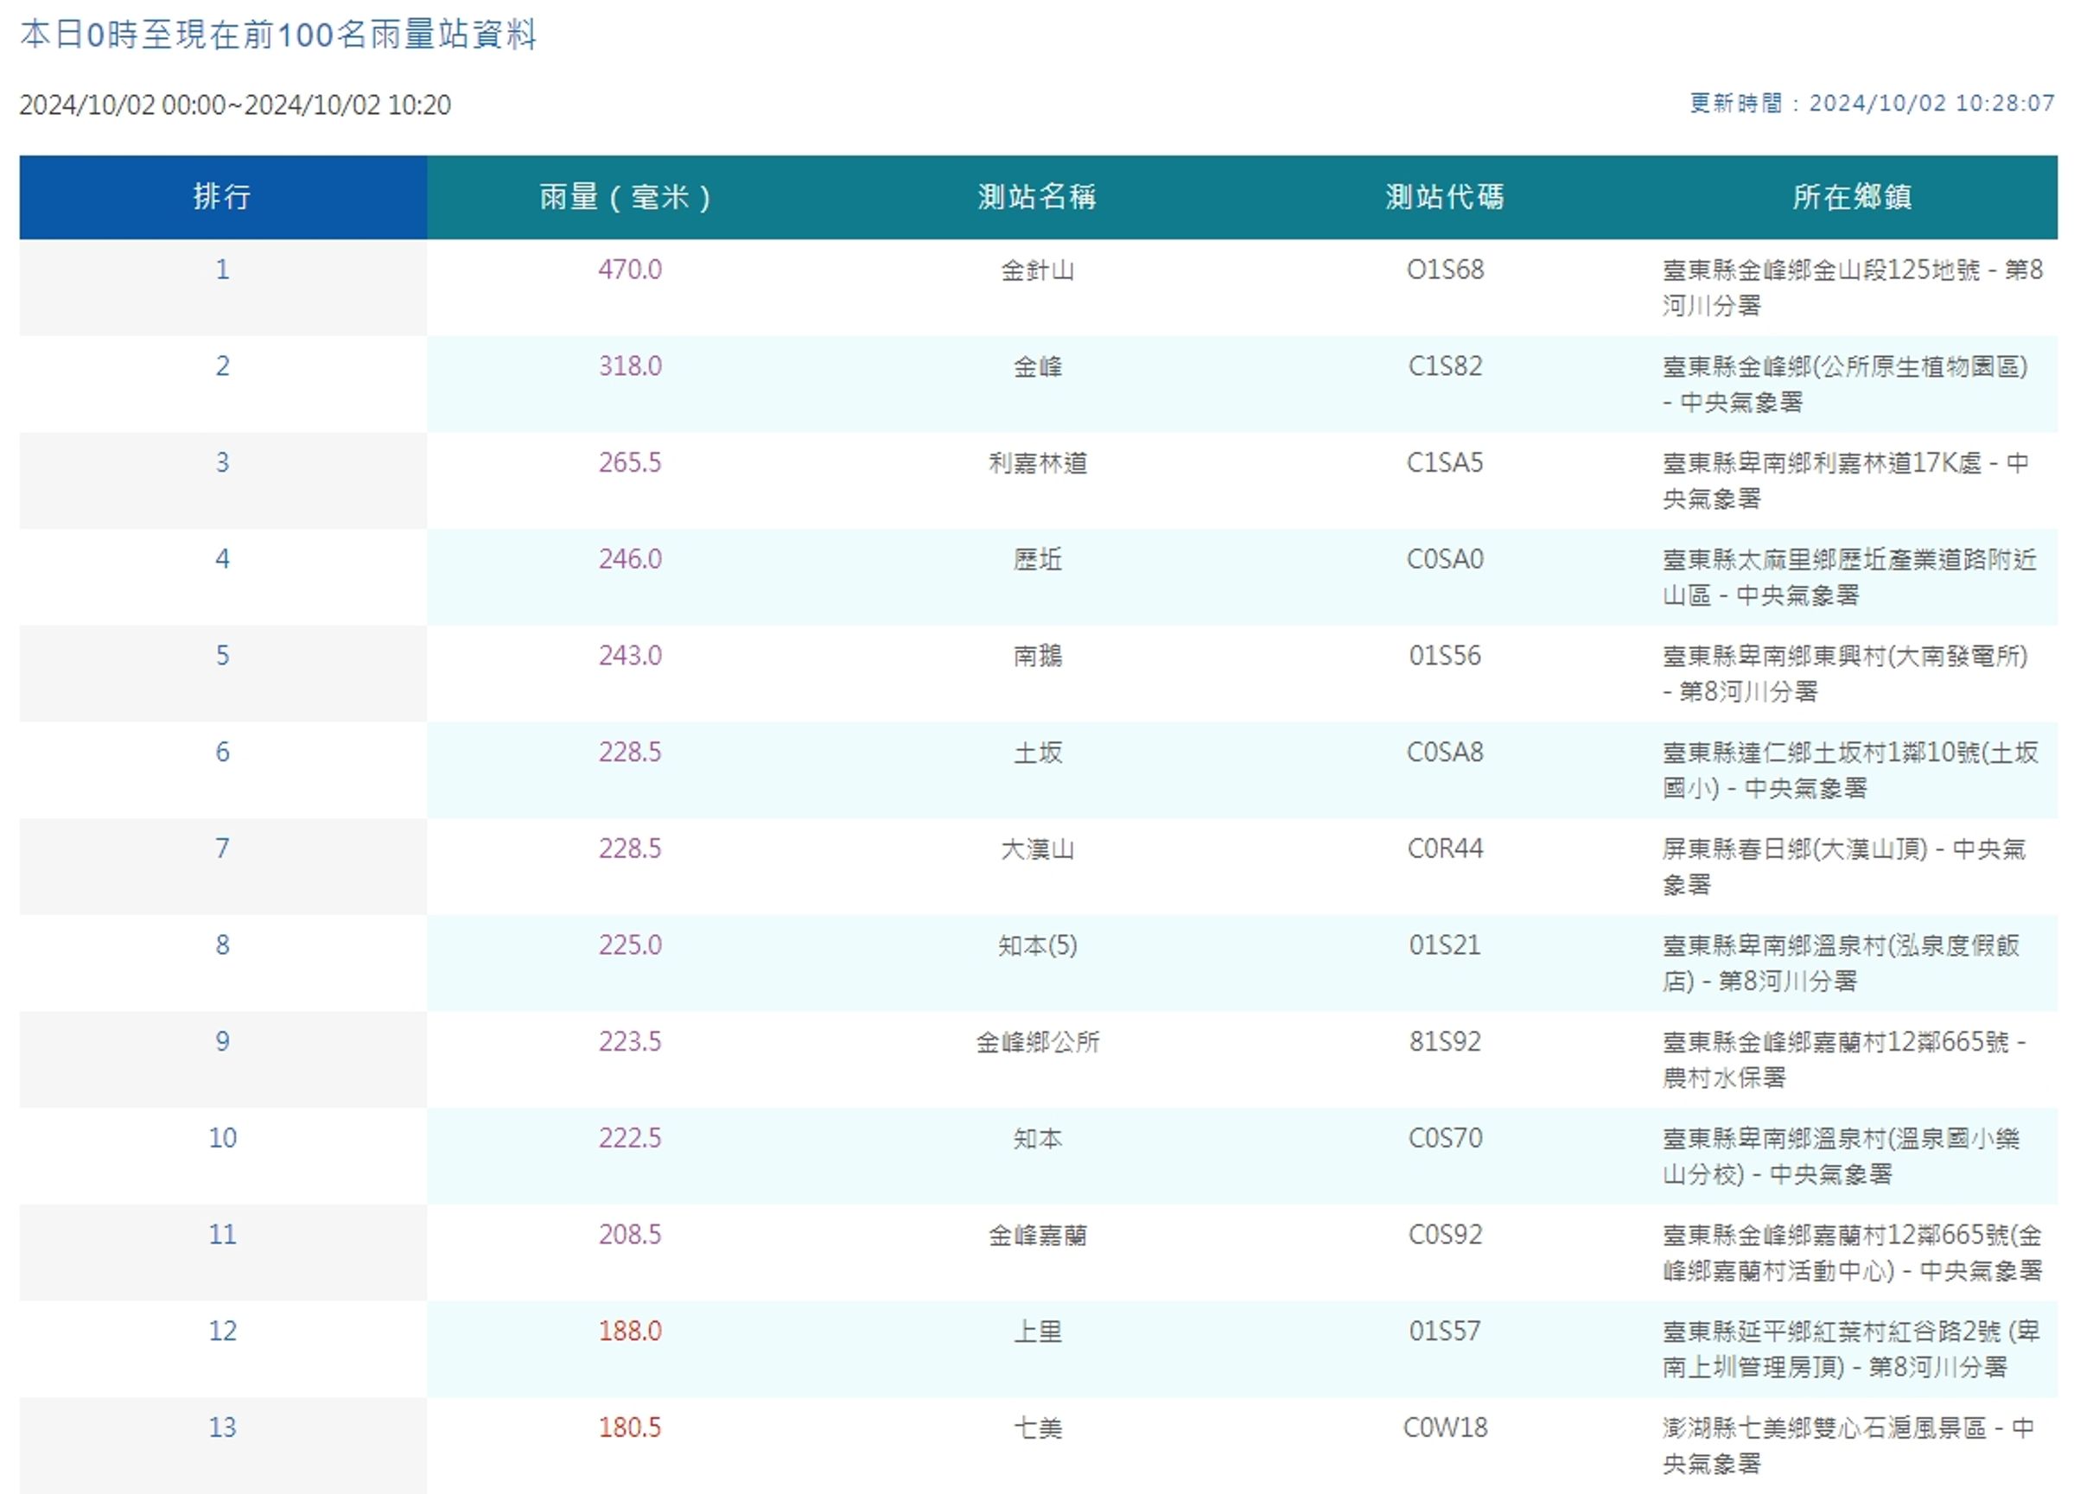This screenshot has width=2074, height=1494.
Task: Click the 所在鄉鎮 column header
Action: point(1852,197)
